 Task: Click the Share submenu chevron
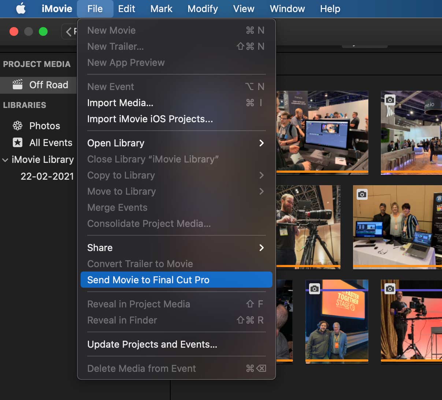point(261,248)
